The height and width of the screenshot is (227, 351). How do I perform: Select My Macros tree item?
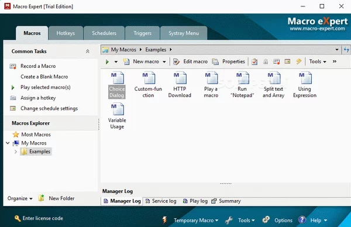pyautogui.click(x=34, y=143)
